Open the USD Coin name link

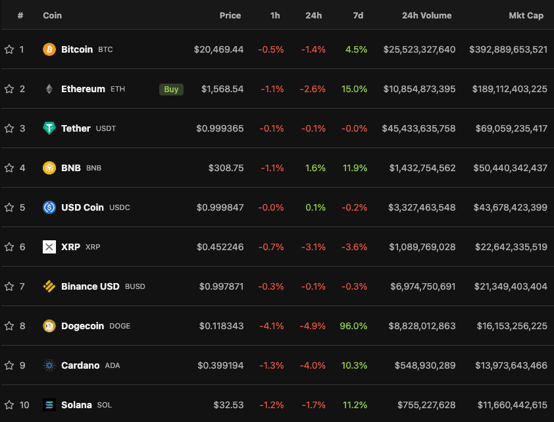tap(82, 207)
